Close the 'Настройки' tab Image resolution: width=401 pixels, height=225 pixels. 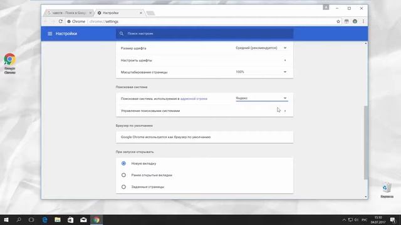(x=140, y=12)
